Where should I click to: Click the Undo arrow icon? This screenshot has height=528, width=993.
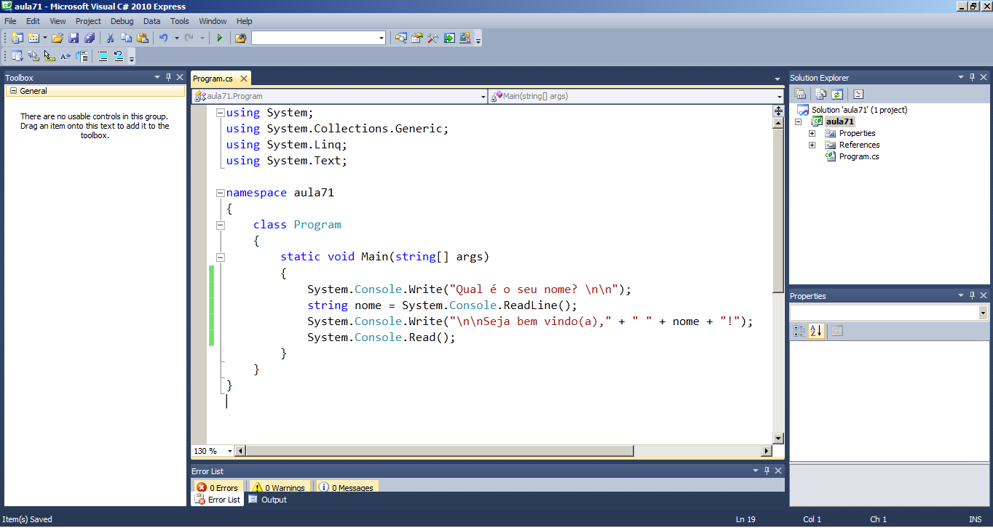click(x=164, y=38)
